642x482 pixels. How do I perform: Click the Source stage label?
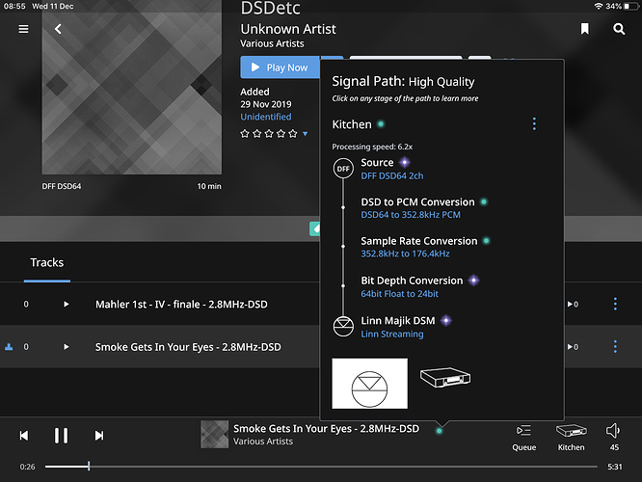click(x=377, y=163)
